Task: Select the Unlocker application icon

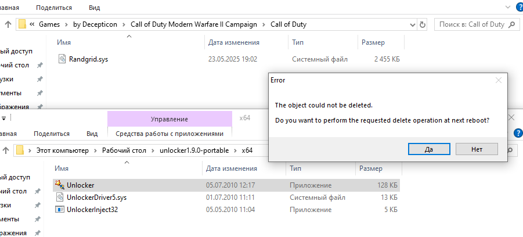Action: coord(59,185)
